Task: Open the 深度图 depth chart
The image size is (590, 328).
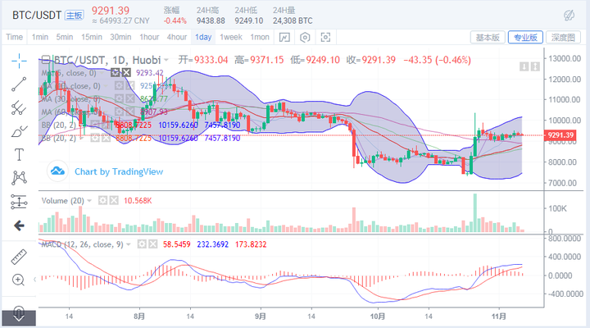Action: coord(563,37)
